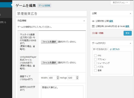
Task: Click the 選択されていません text beside thumbnail
Action: pos(67,42)
